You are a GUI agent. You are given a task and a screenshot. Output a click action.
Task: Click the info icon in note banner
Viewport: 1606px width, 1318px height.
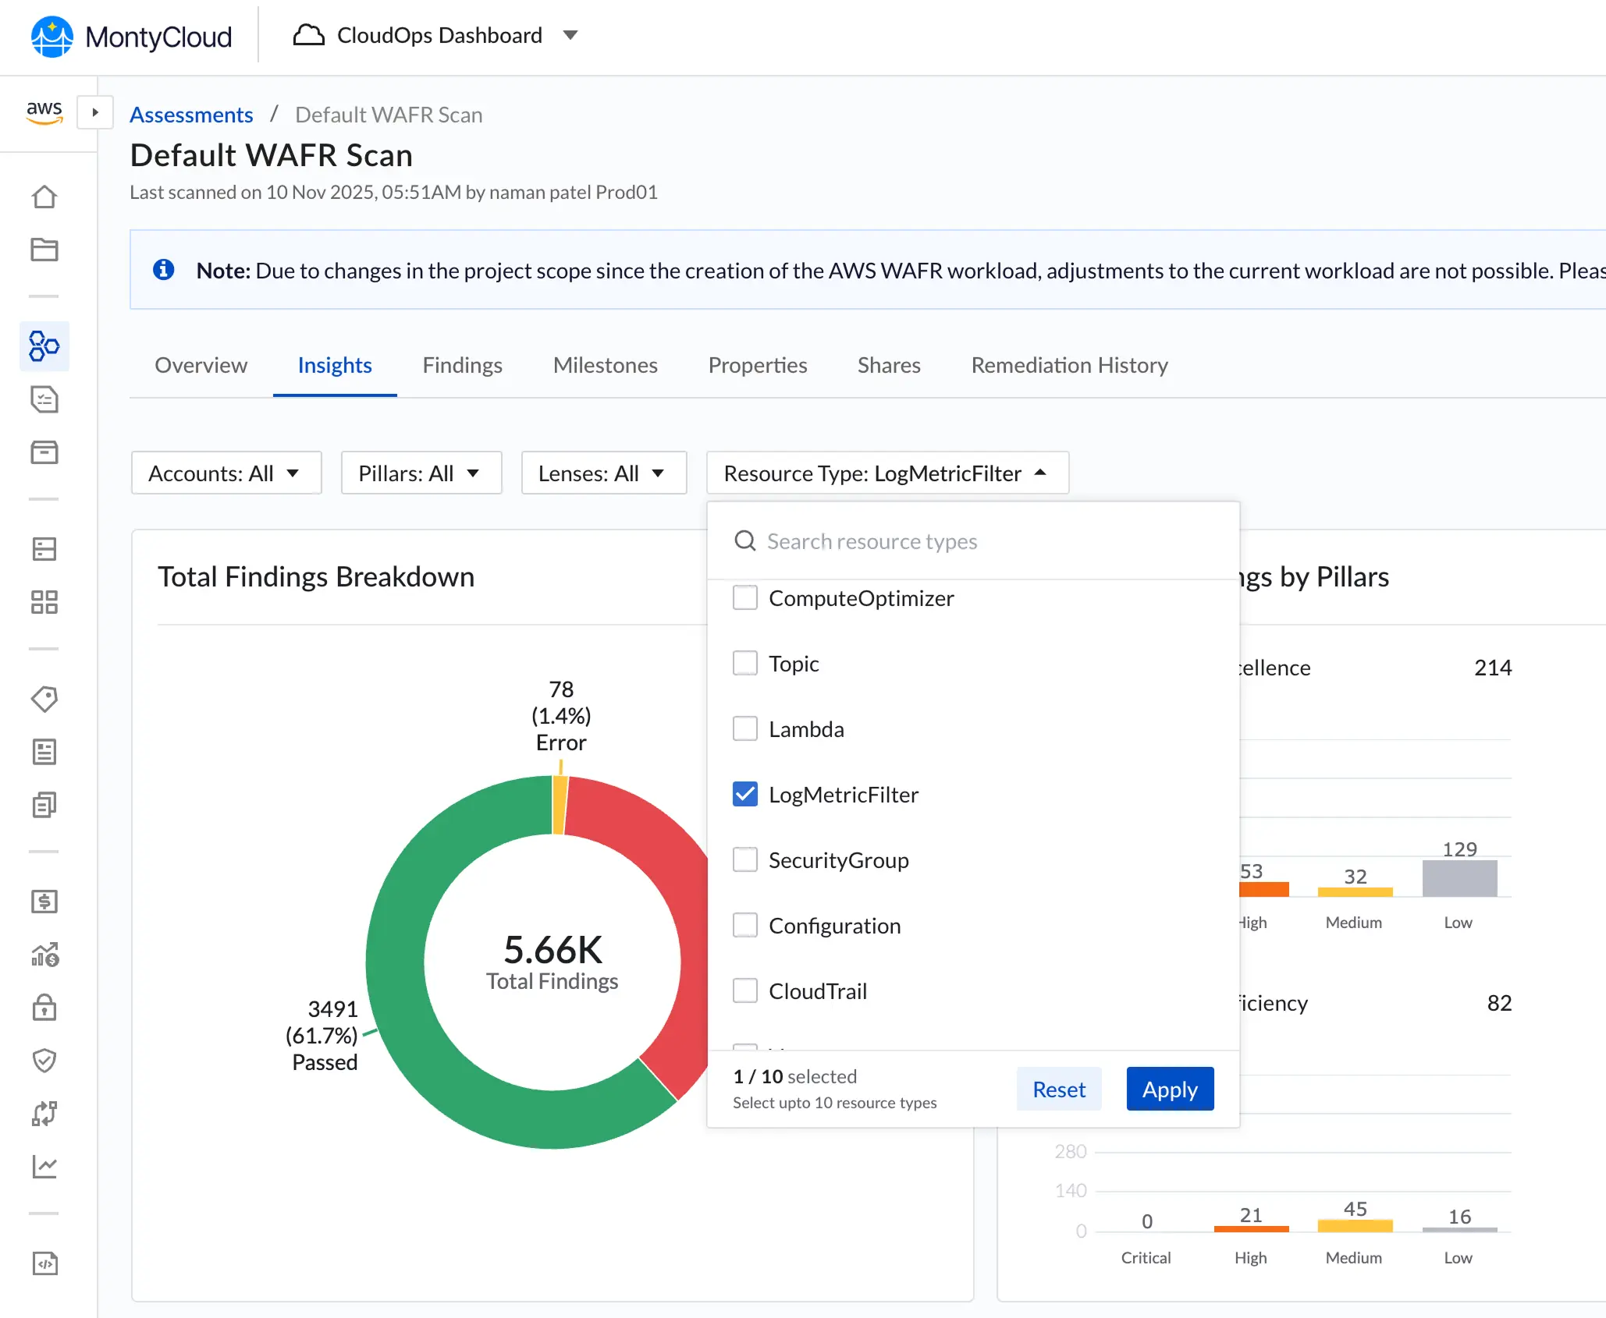point(163,270)
